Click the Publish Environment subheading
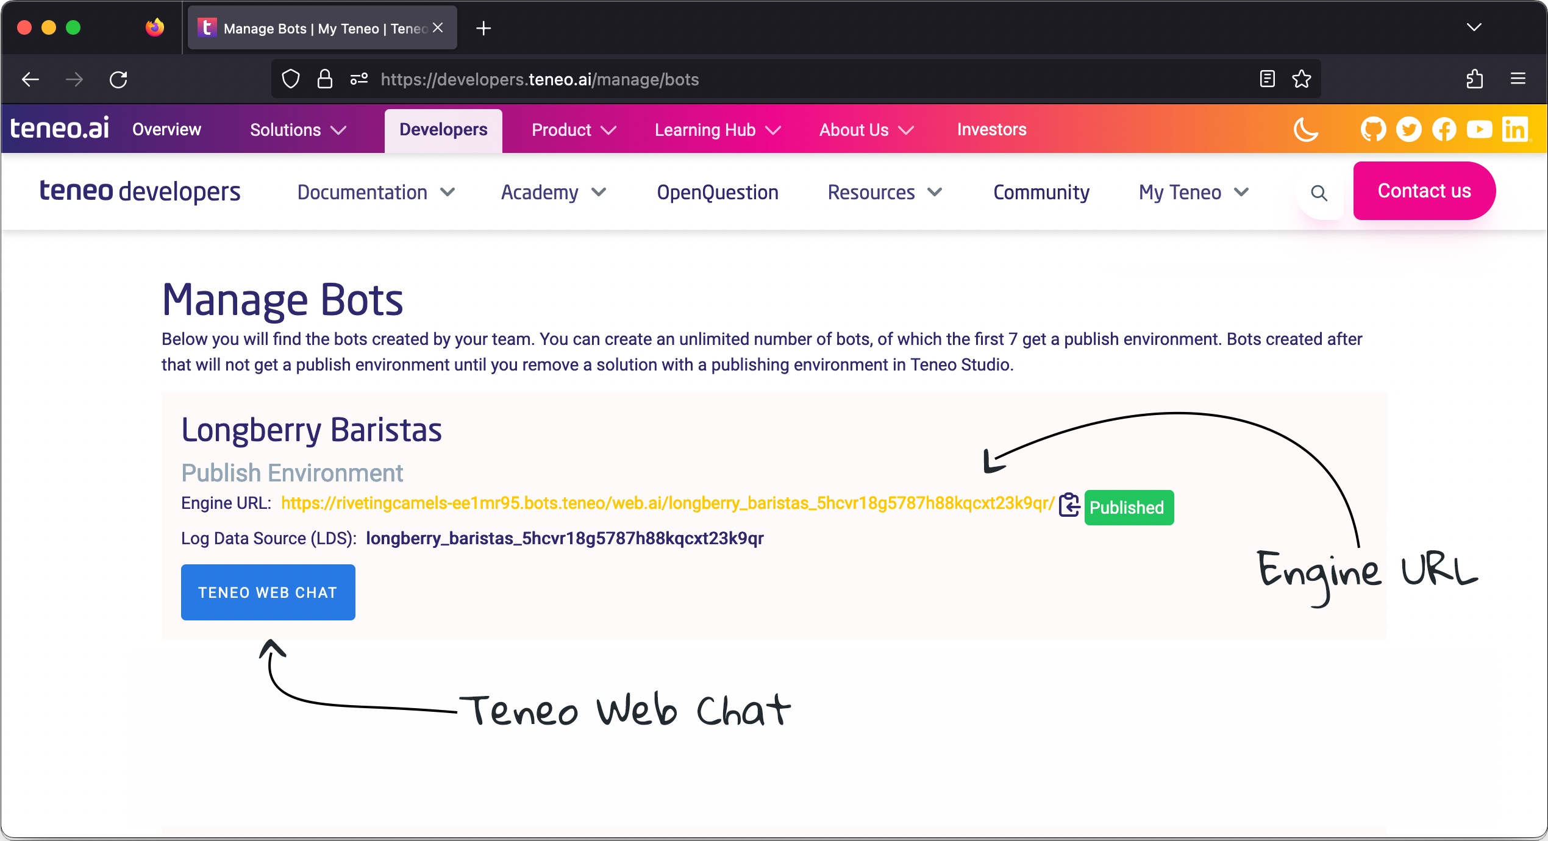Screen dimensions: 1548x841 [x=292, y=473]
